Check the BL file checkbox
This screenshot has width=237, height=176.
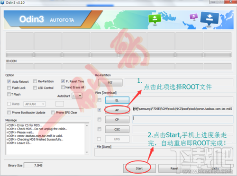100,100
